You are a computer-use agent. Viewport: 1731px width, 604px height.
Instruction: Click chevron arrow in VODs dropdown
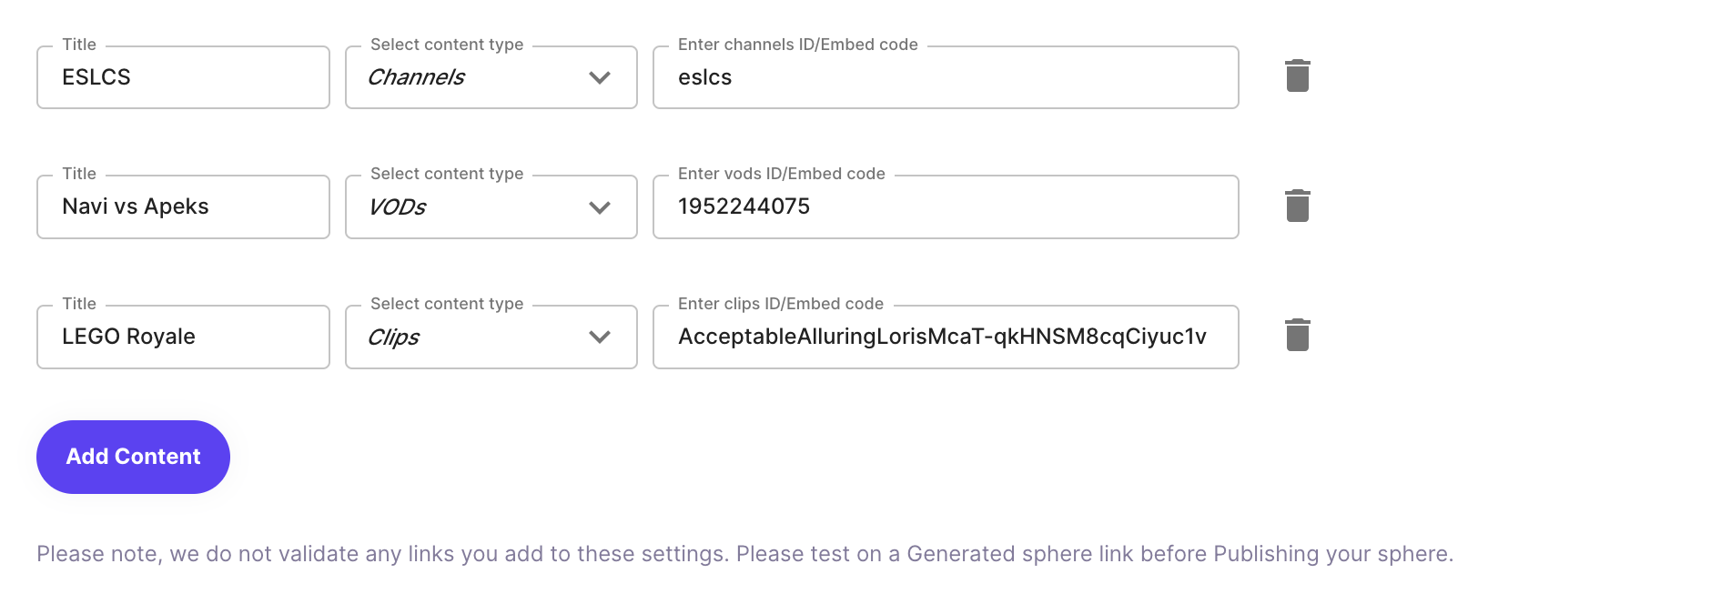pyautogui.click(x=599, y=208)
